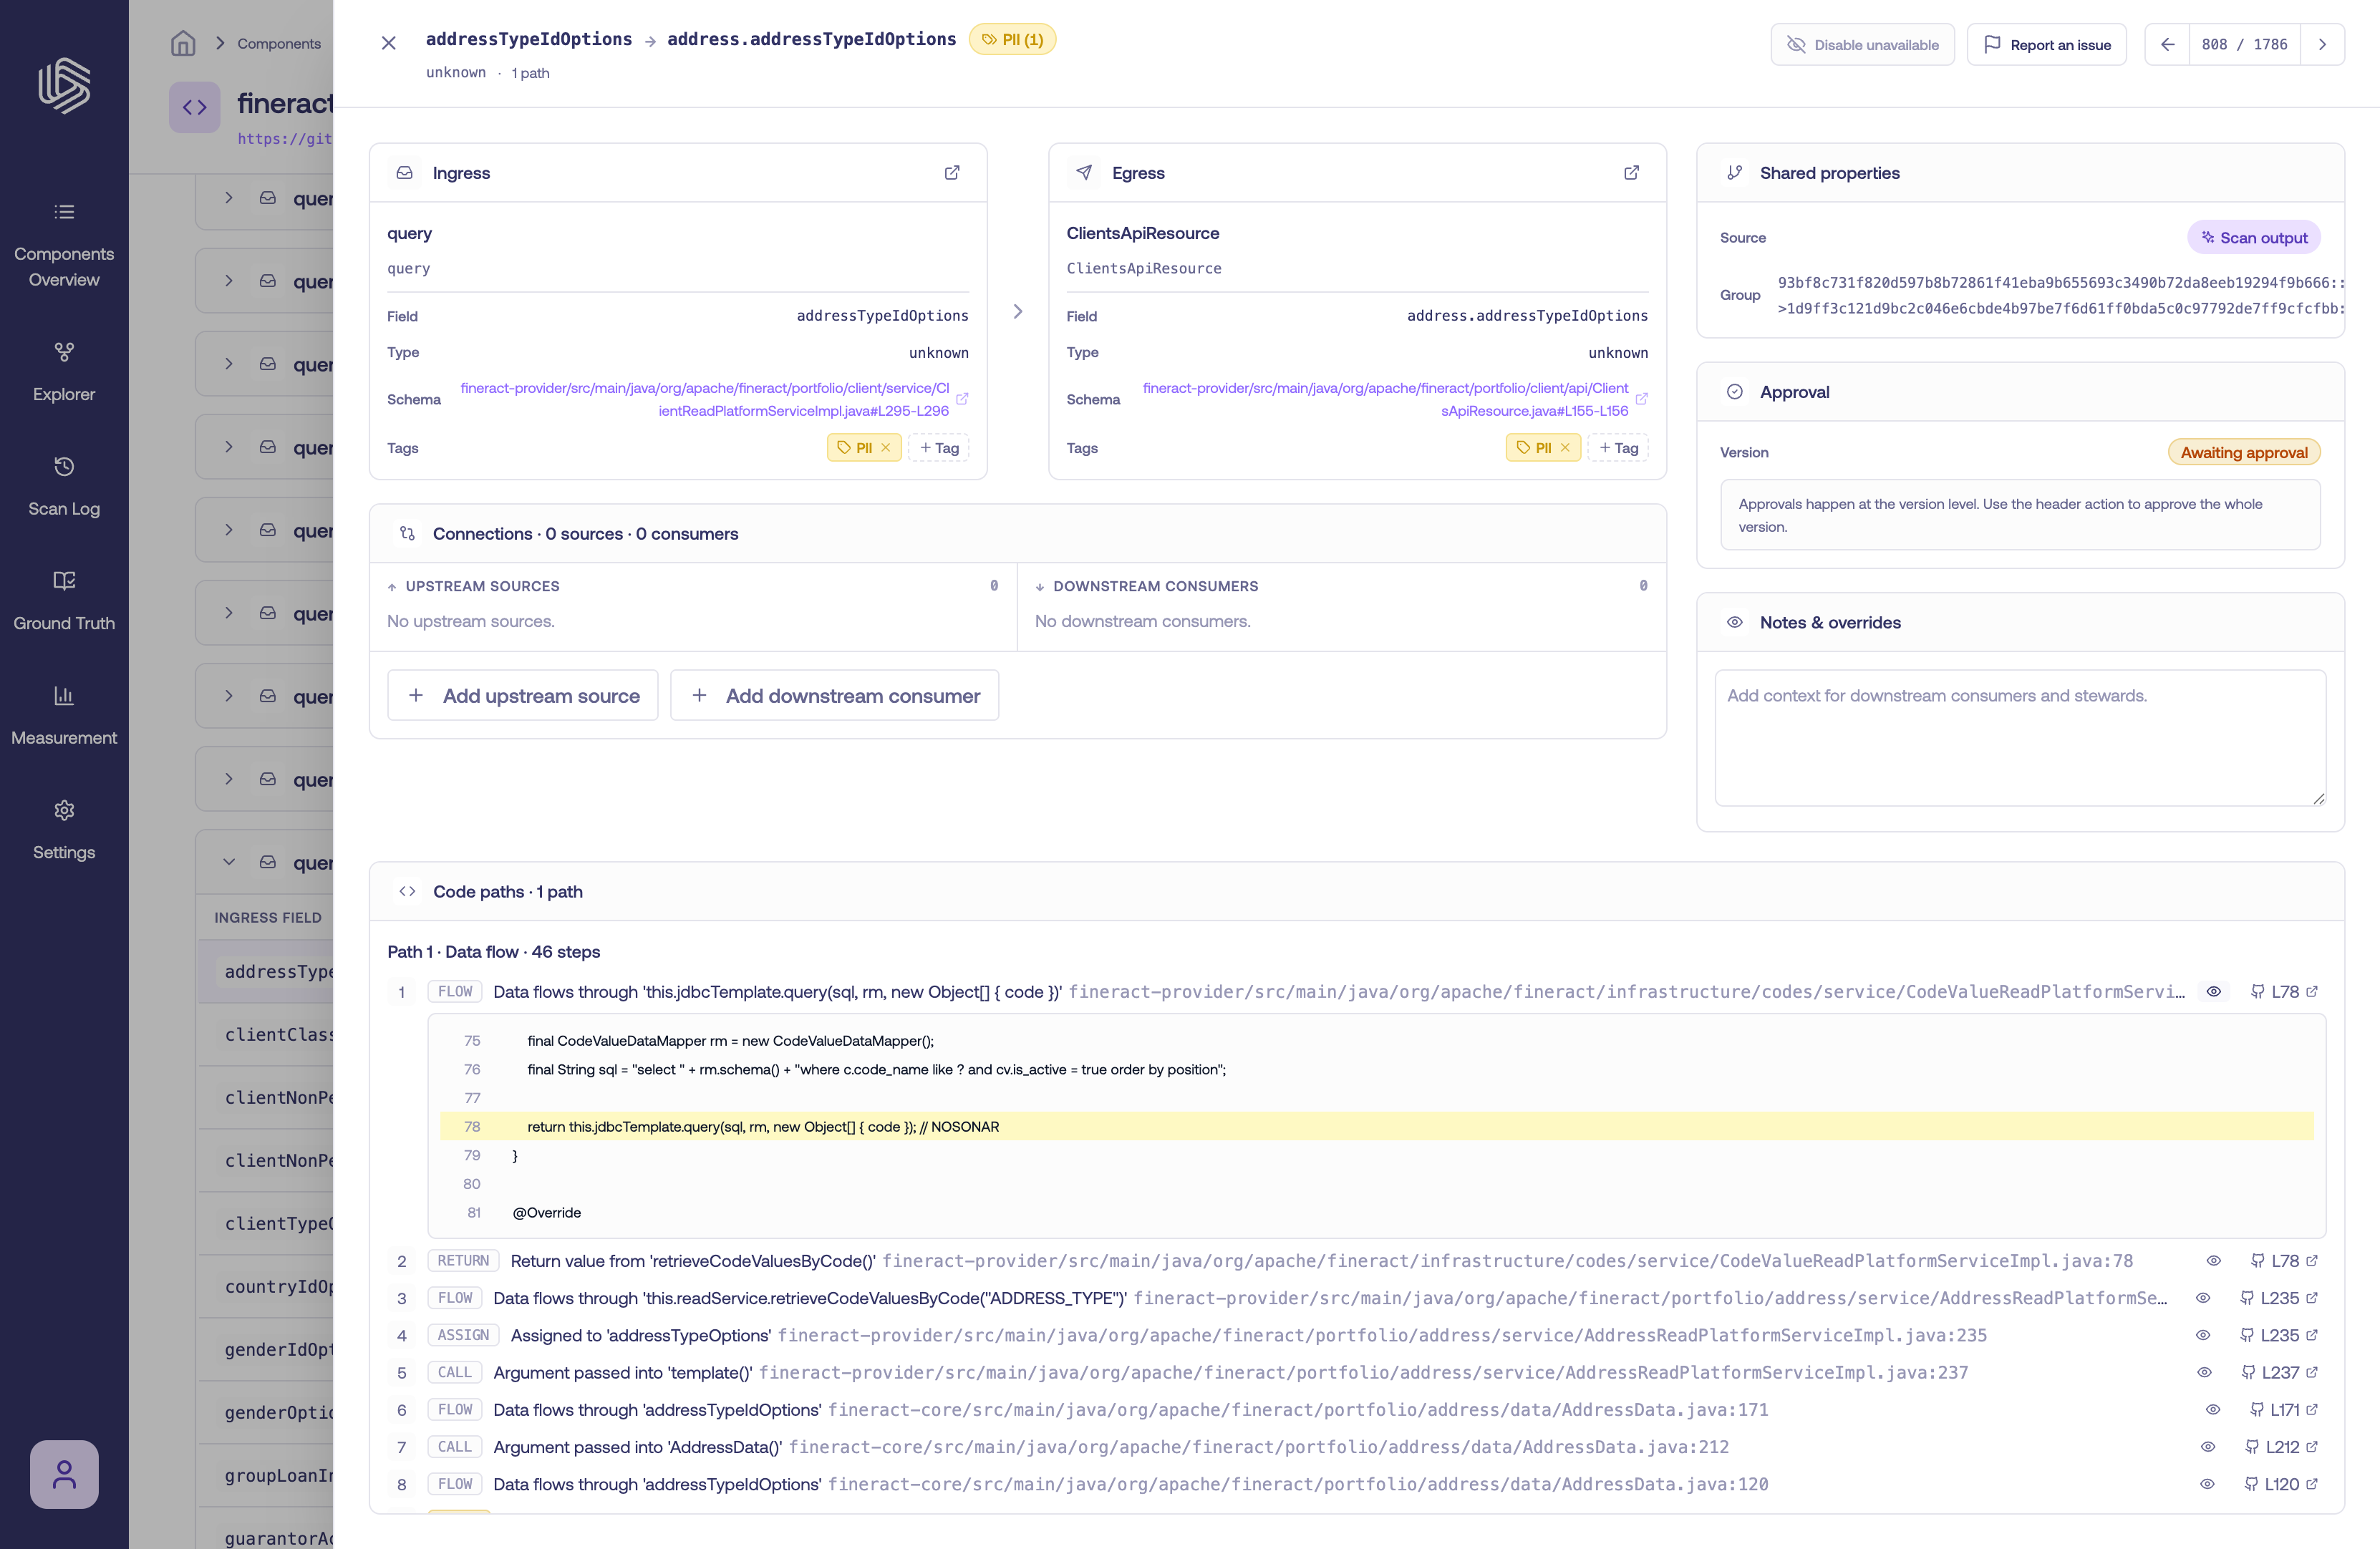The width and height of the screenshot is (2380, 1549).
Task: Expand fourth query row in background list
Action: [229, 447]
